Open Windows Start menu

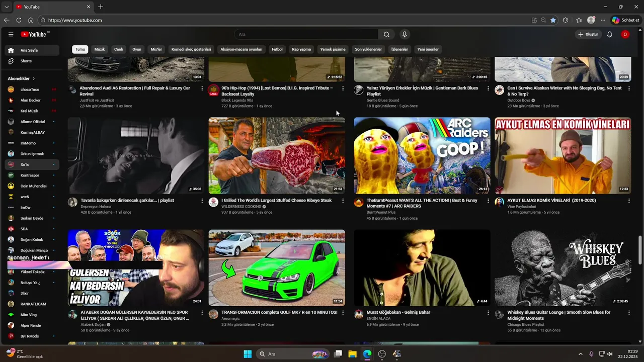tap(248, 354)
